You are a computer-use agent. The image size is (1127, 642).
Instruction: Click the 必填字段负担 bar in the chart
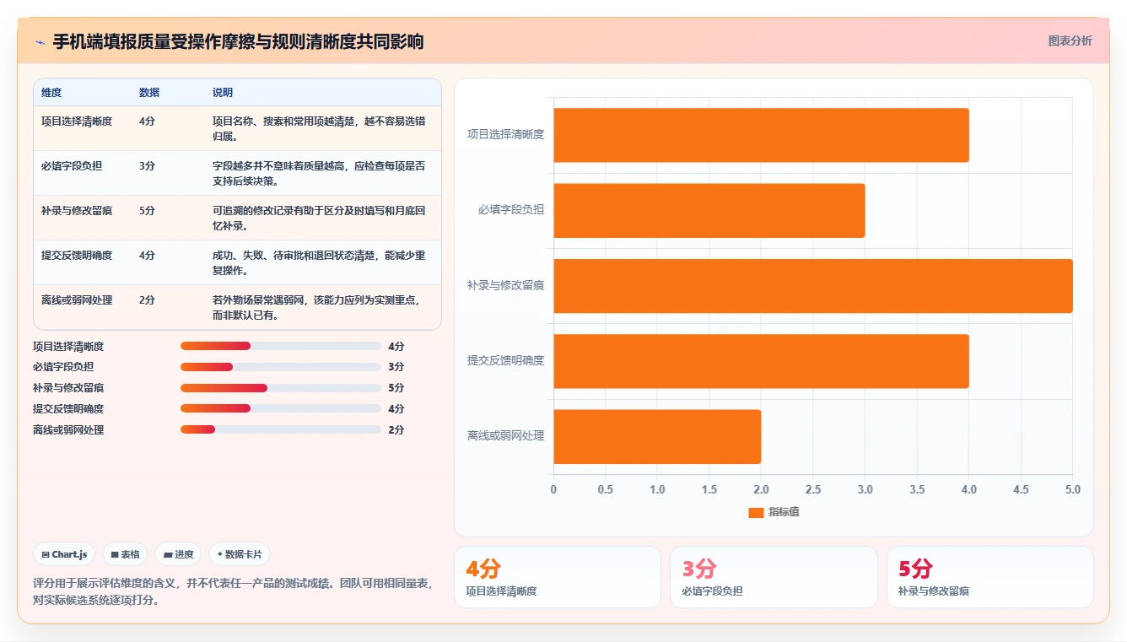point(709,210)
